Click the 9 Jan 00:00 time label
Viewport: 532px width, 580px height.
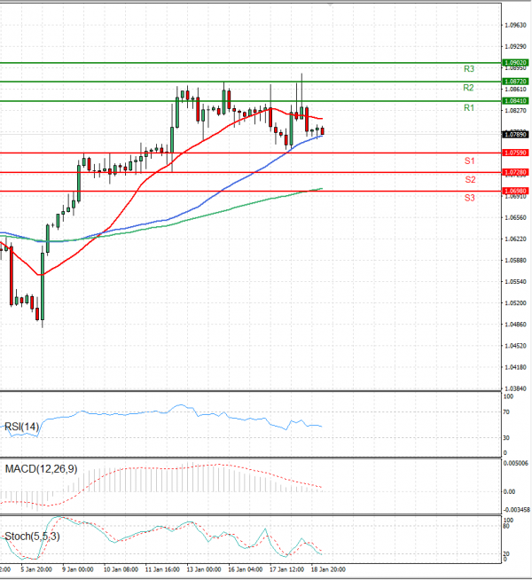pos(78,569)
